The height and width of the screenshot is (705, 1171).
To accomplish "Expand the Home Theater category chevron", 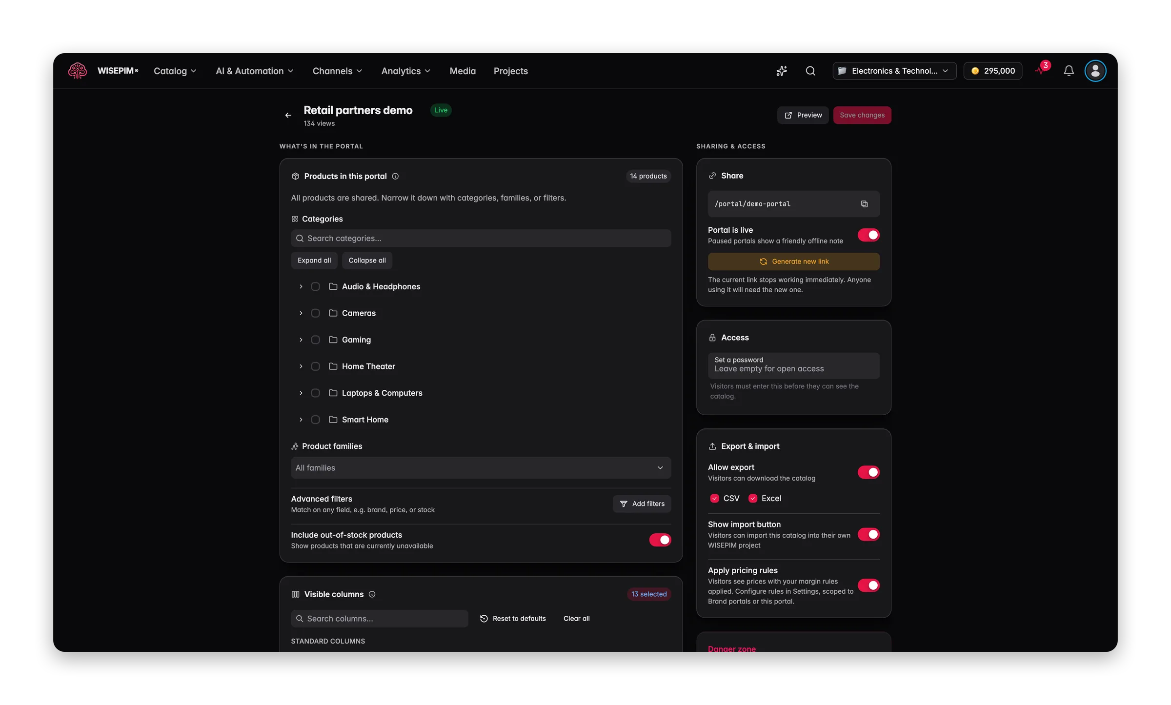I will point(301,366).
